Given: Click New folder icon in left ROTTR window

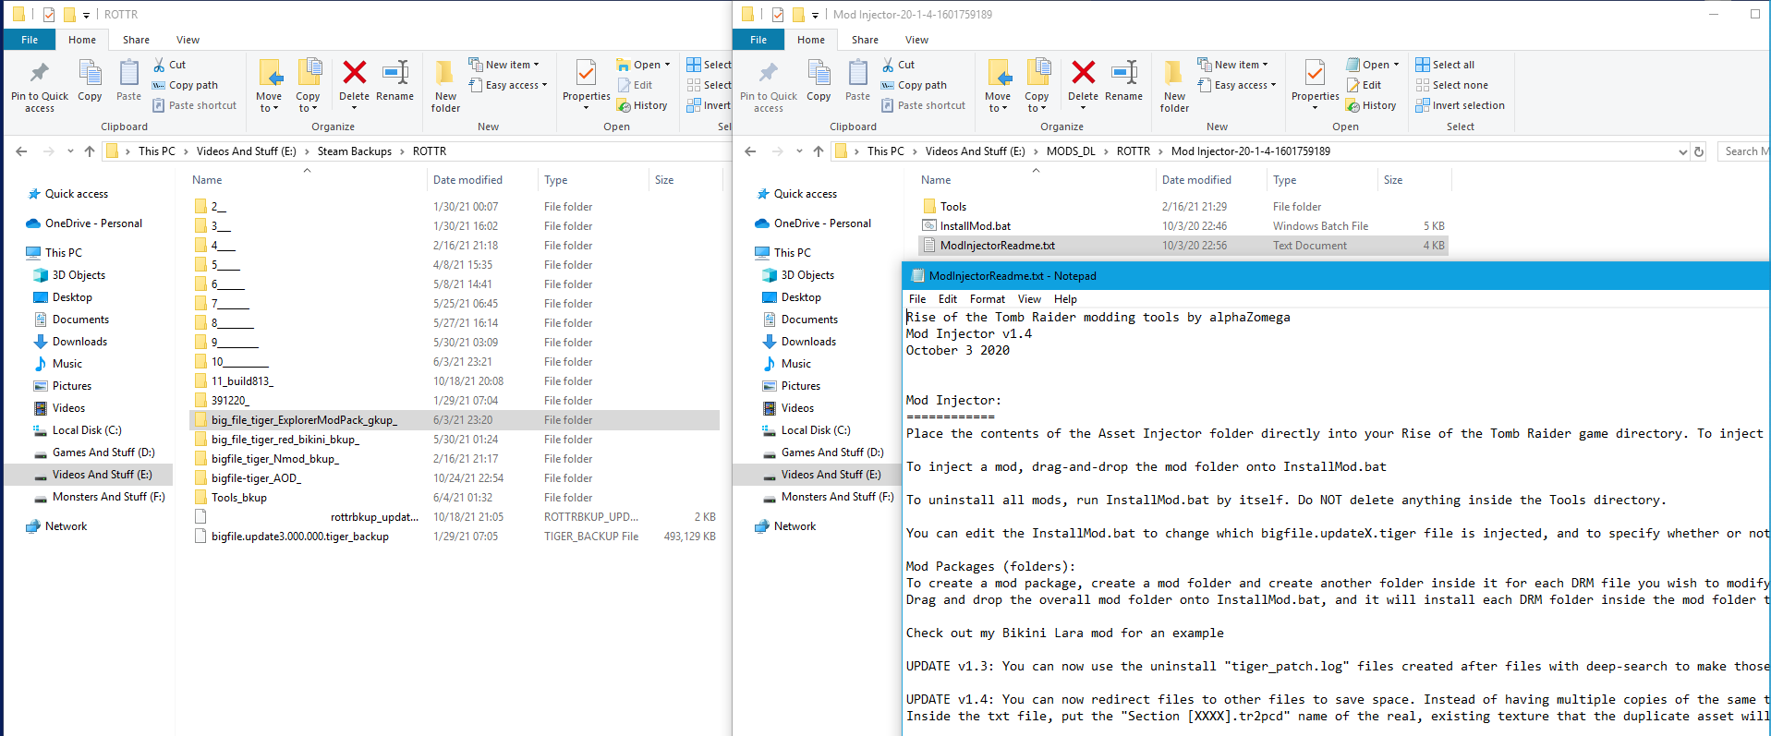Looking at the screenshot, I should click(445, 74).
